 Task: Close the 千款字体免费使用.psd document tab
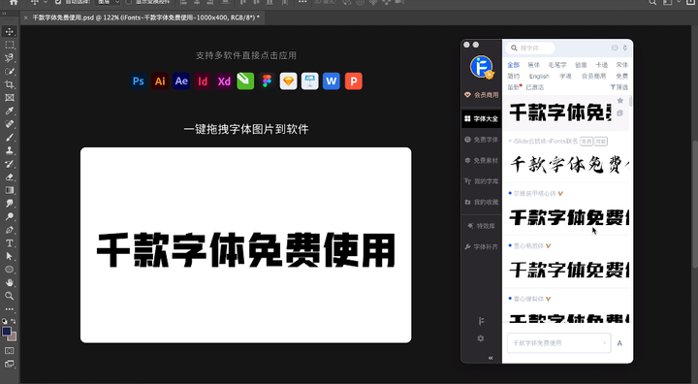(25, 17)
